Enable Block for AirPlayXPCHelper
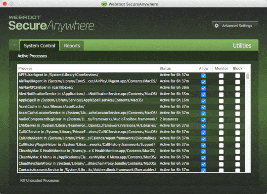Screen dimensions: 267x194 click(237, 88)
